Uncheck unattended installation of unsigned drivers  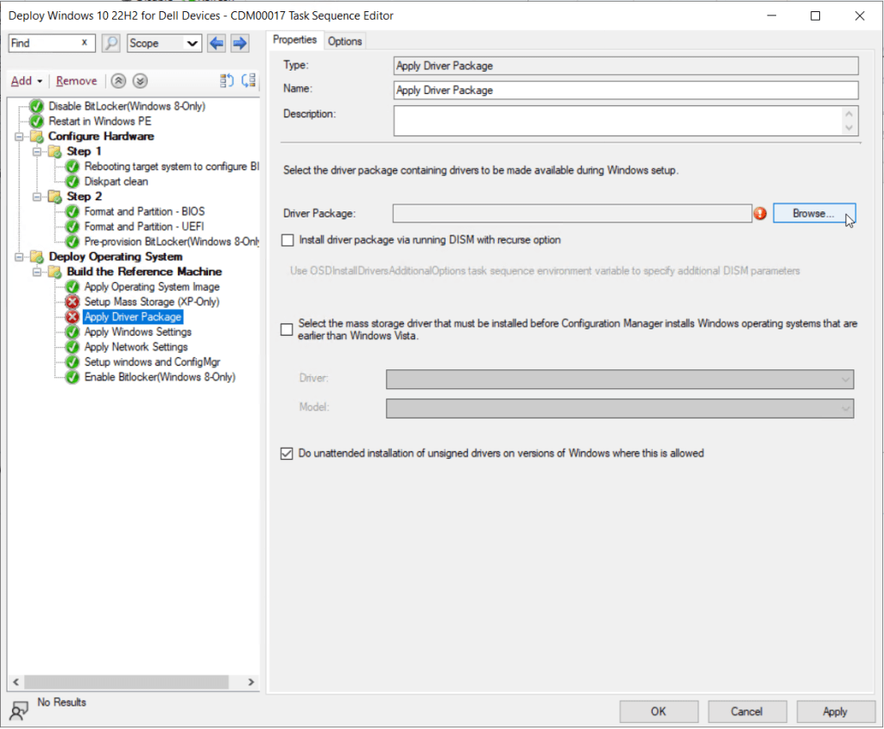287,453
